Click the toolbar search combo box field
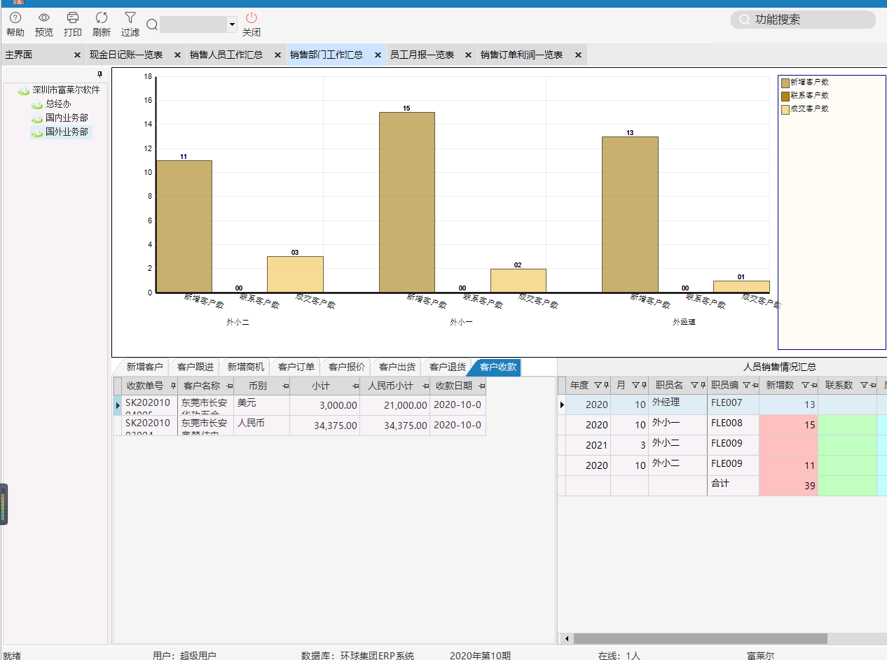 [193, 25]
